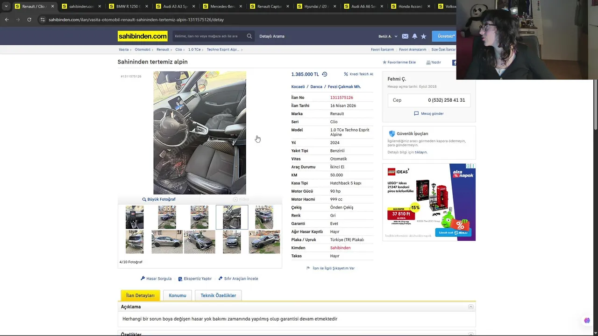The image size is (598, 336).
Task: Click Fevzi Çakmak Mh. link
Action: [x=344, y=87]
